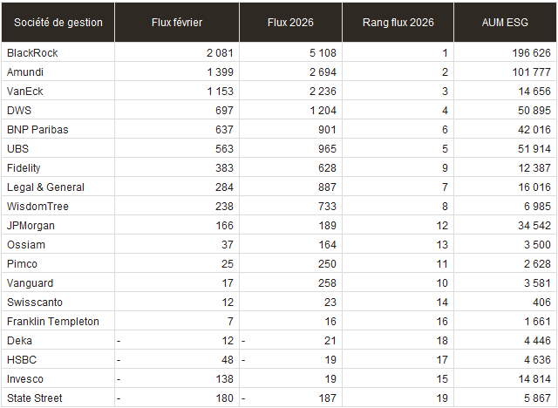Click State Street's 2026 flow value 187
The width and height of the screenshot is (558, 408).
[x=328, y=398]
